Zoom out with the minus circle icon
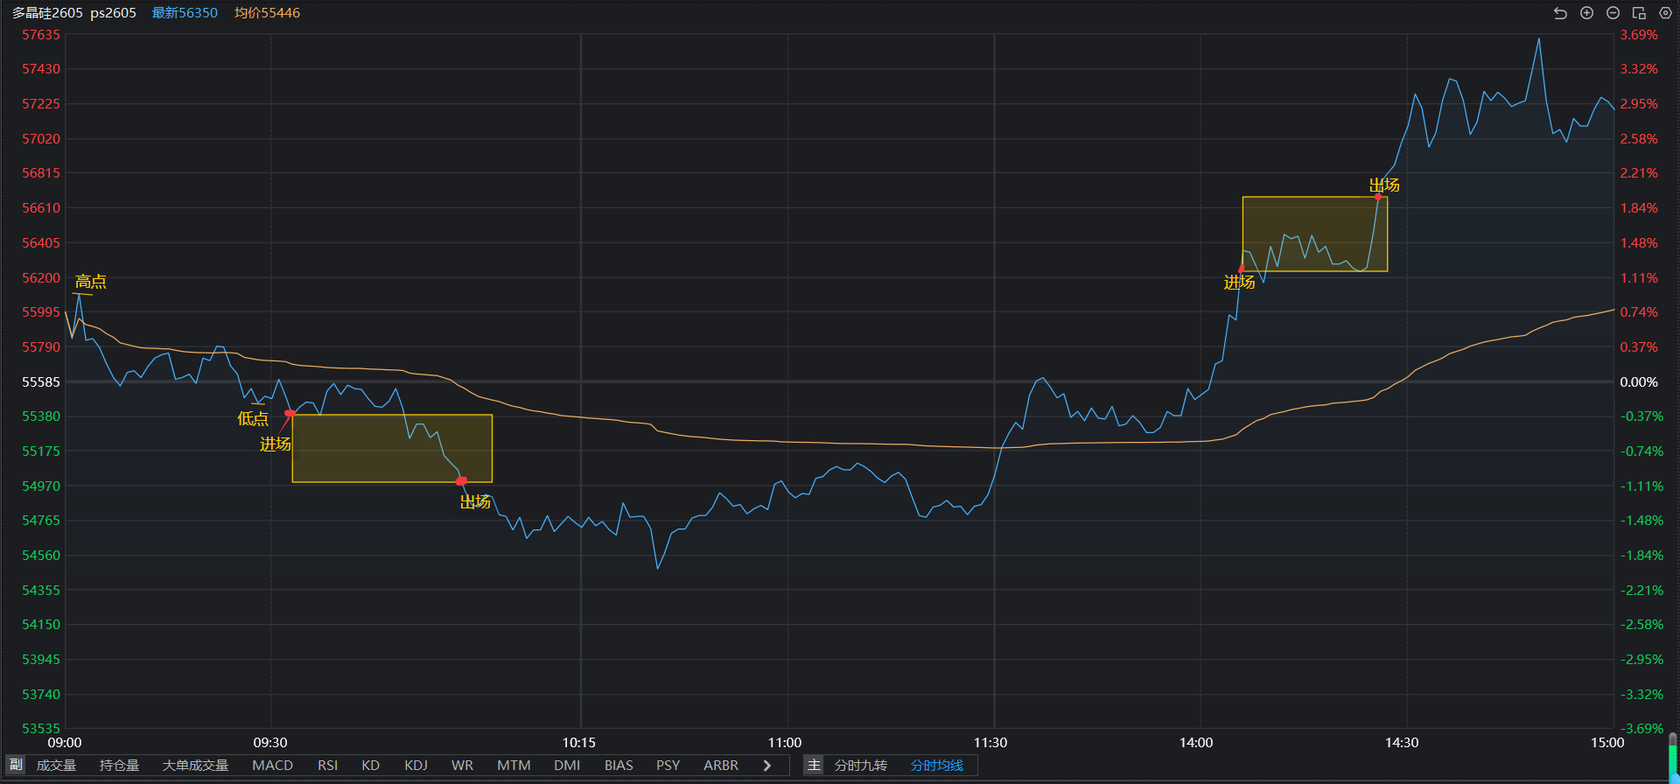 [x=1613, y=13]
